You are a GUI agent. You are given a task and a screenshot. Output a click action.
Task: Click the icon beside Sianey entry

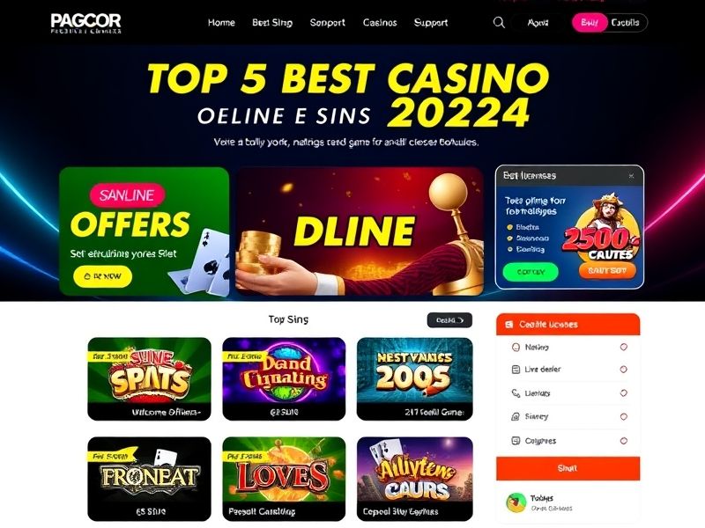pyautogui.click(x=516, y=416)
